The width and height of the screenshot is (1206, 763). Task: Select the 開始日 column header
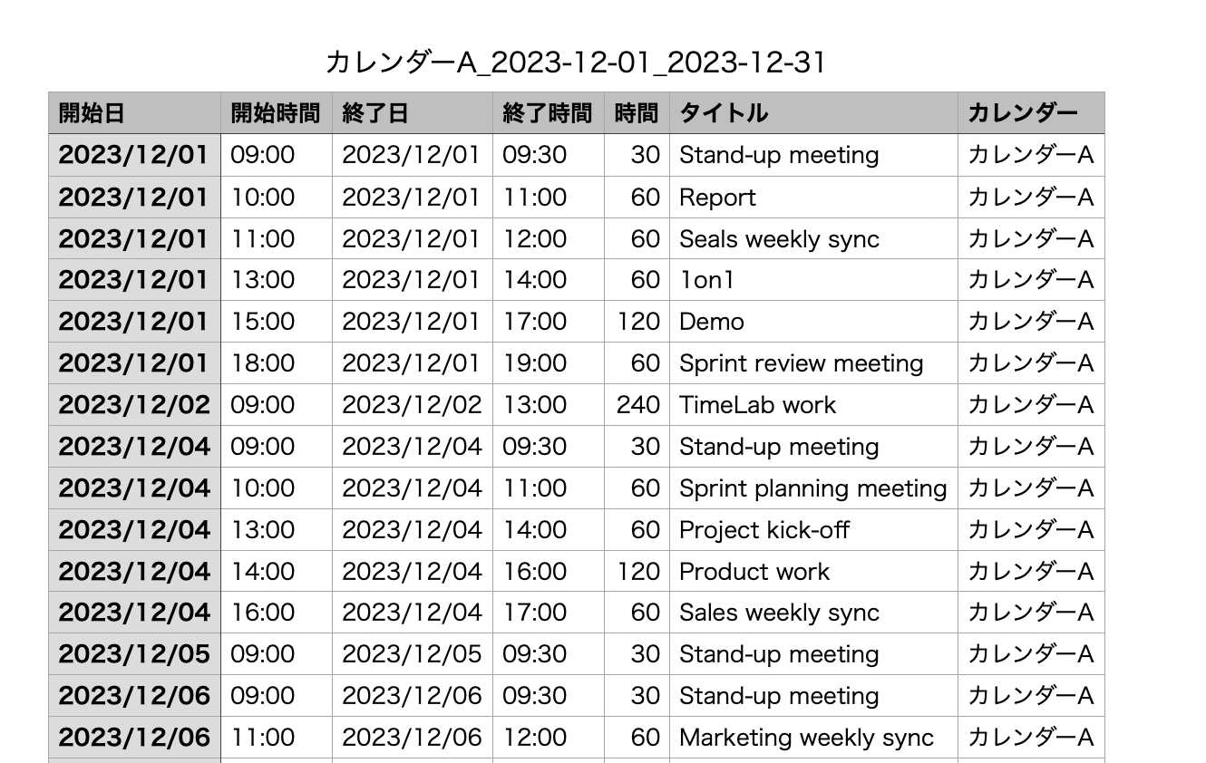(x=134, y=113)
